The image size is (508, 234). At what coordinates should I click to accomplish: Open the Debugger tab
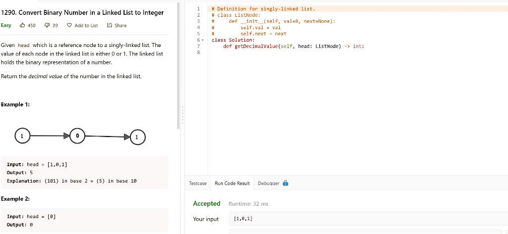[x=268, y=183]
